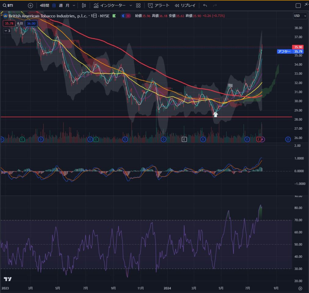Click the 0.22 spread value

[20, 24]
